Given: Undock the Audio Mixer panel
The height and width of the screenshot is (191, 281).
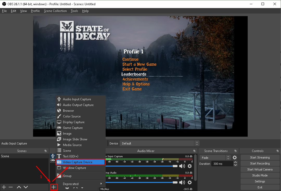Looking at the screenshot, I should pyautogui.click(x=194, y=151).
